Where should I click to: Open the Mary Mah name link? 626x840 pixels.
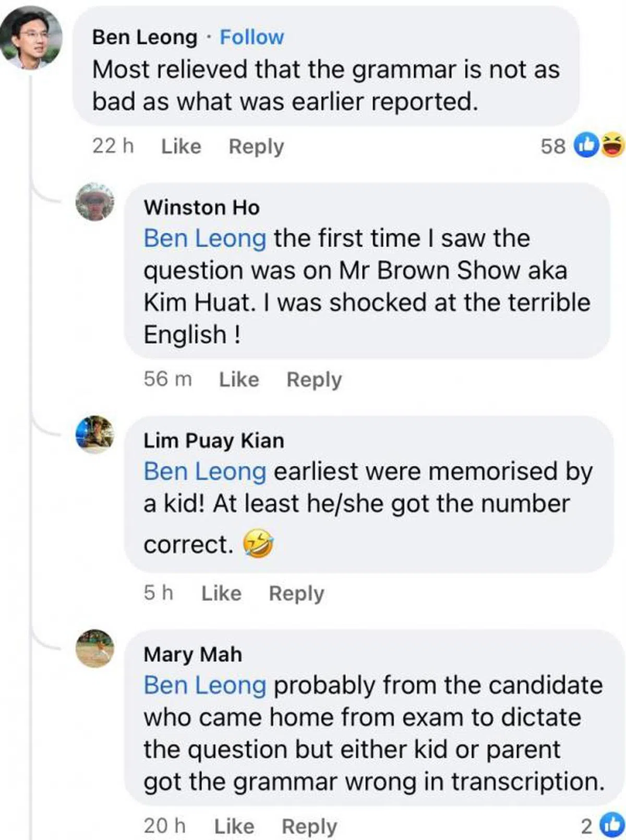(x=192, y=654)
